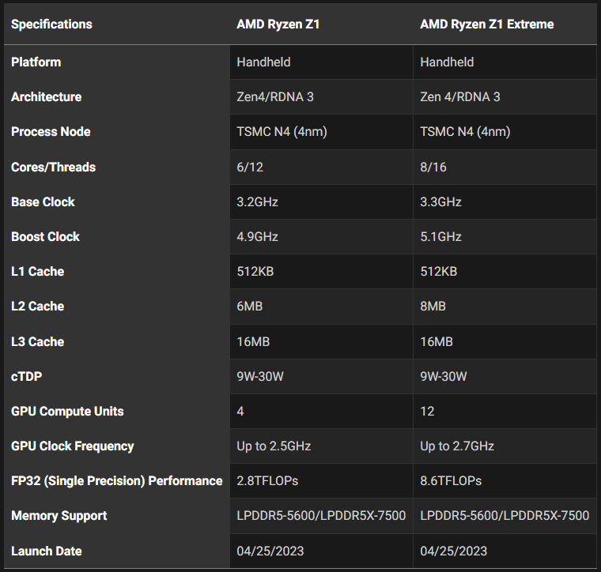This screenshot has width=601, height=572.
Task: Click the 'cTDP' row label
Action: (x=26, y=376)
